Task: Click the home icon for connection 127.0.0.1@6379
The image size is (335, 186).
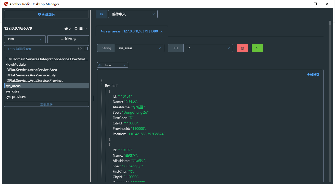Action: coord(66,29)
